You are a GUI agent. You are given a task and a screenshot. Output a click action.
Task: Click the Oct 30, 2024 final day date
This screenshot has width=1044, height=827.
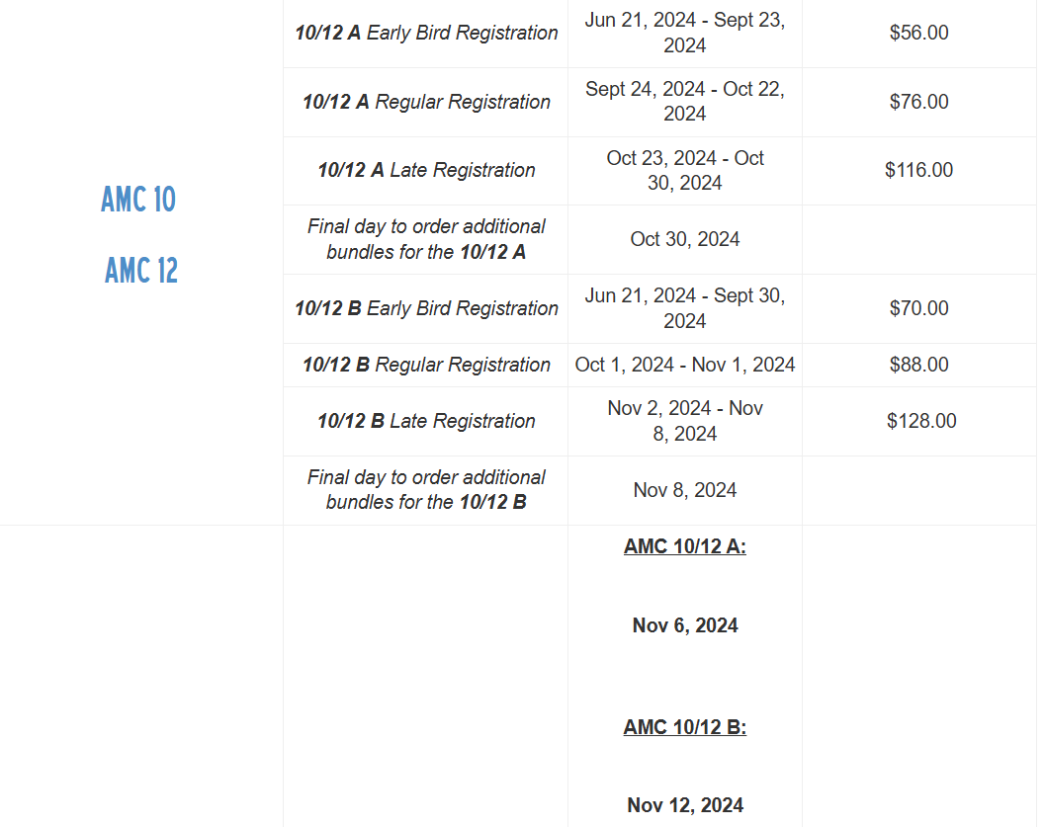[684, 239]
